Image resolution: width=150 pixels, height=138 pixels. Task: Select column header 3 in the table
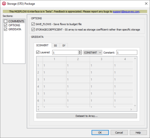point(102,59)
